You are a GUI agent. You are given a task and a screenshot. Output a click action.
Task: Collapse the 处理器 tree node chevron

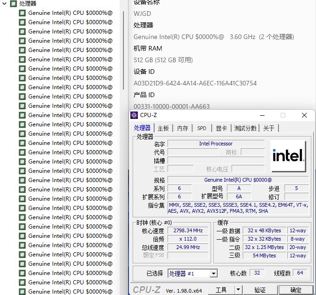(x=4, y=3)
